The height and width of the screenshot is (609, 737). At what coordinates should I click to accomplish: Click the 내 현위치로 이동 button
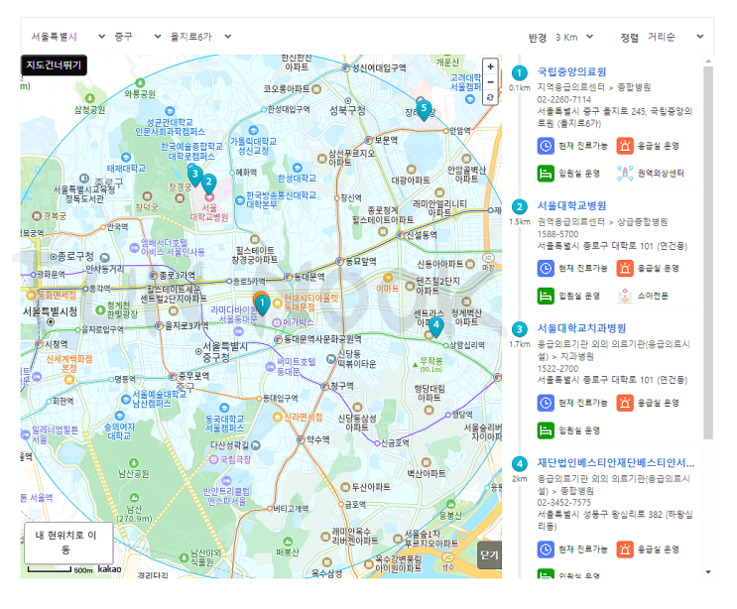68,543
